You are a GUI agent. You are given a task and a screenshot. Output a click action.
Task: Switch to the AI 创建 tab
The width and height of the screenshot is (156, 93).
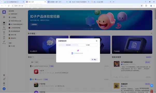tap(88, 45)
